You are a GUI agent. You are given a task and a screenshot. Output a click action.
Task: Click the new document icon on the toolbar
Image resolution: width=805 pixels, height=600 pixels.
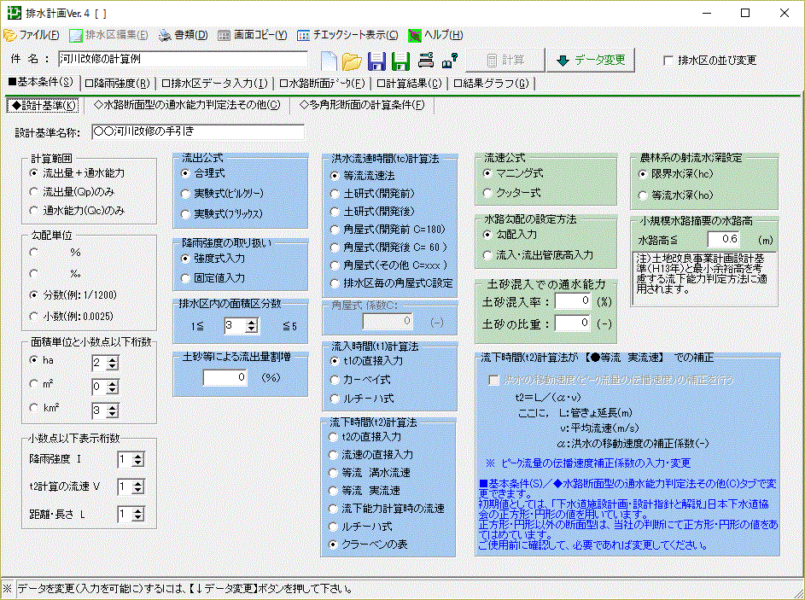[329, 59]
